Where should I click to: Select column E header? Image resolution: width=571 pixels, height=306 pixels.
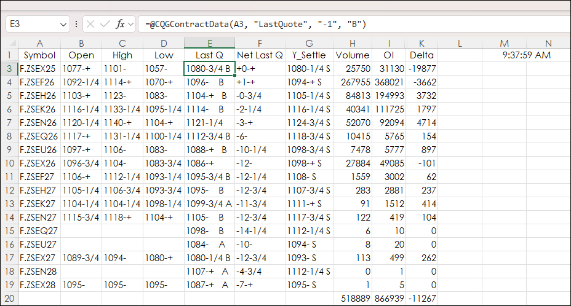[209, 43]
